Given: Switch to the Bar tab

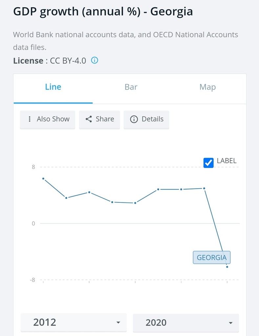Looking at the screenshot, I should [131, 87].
